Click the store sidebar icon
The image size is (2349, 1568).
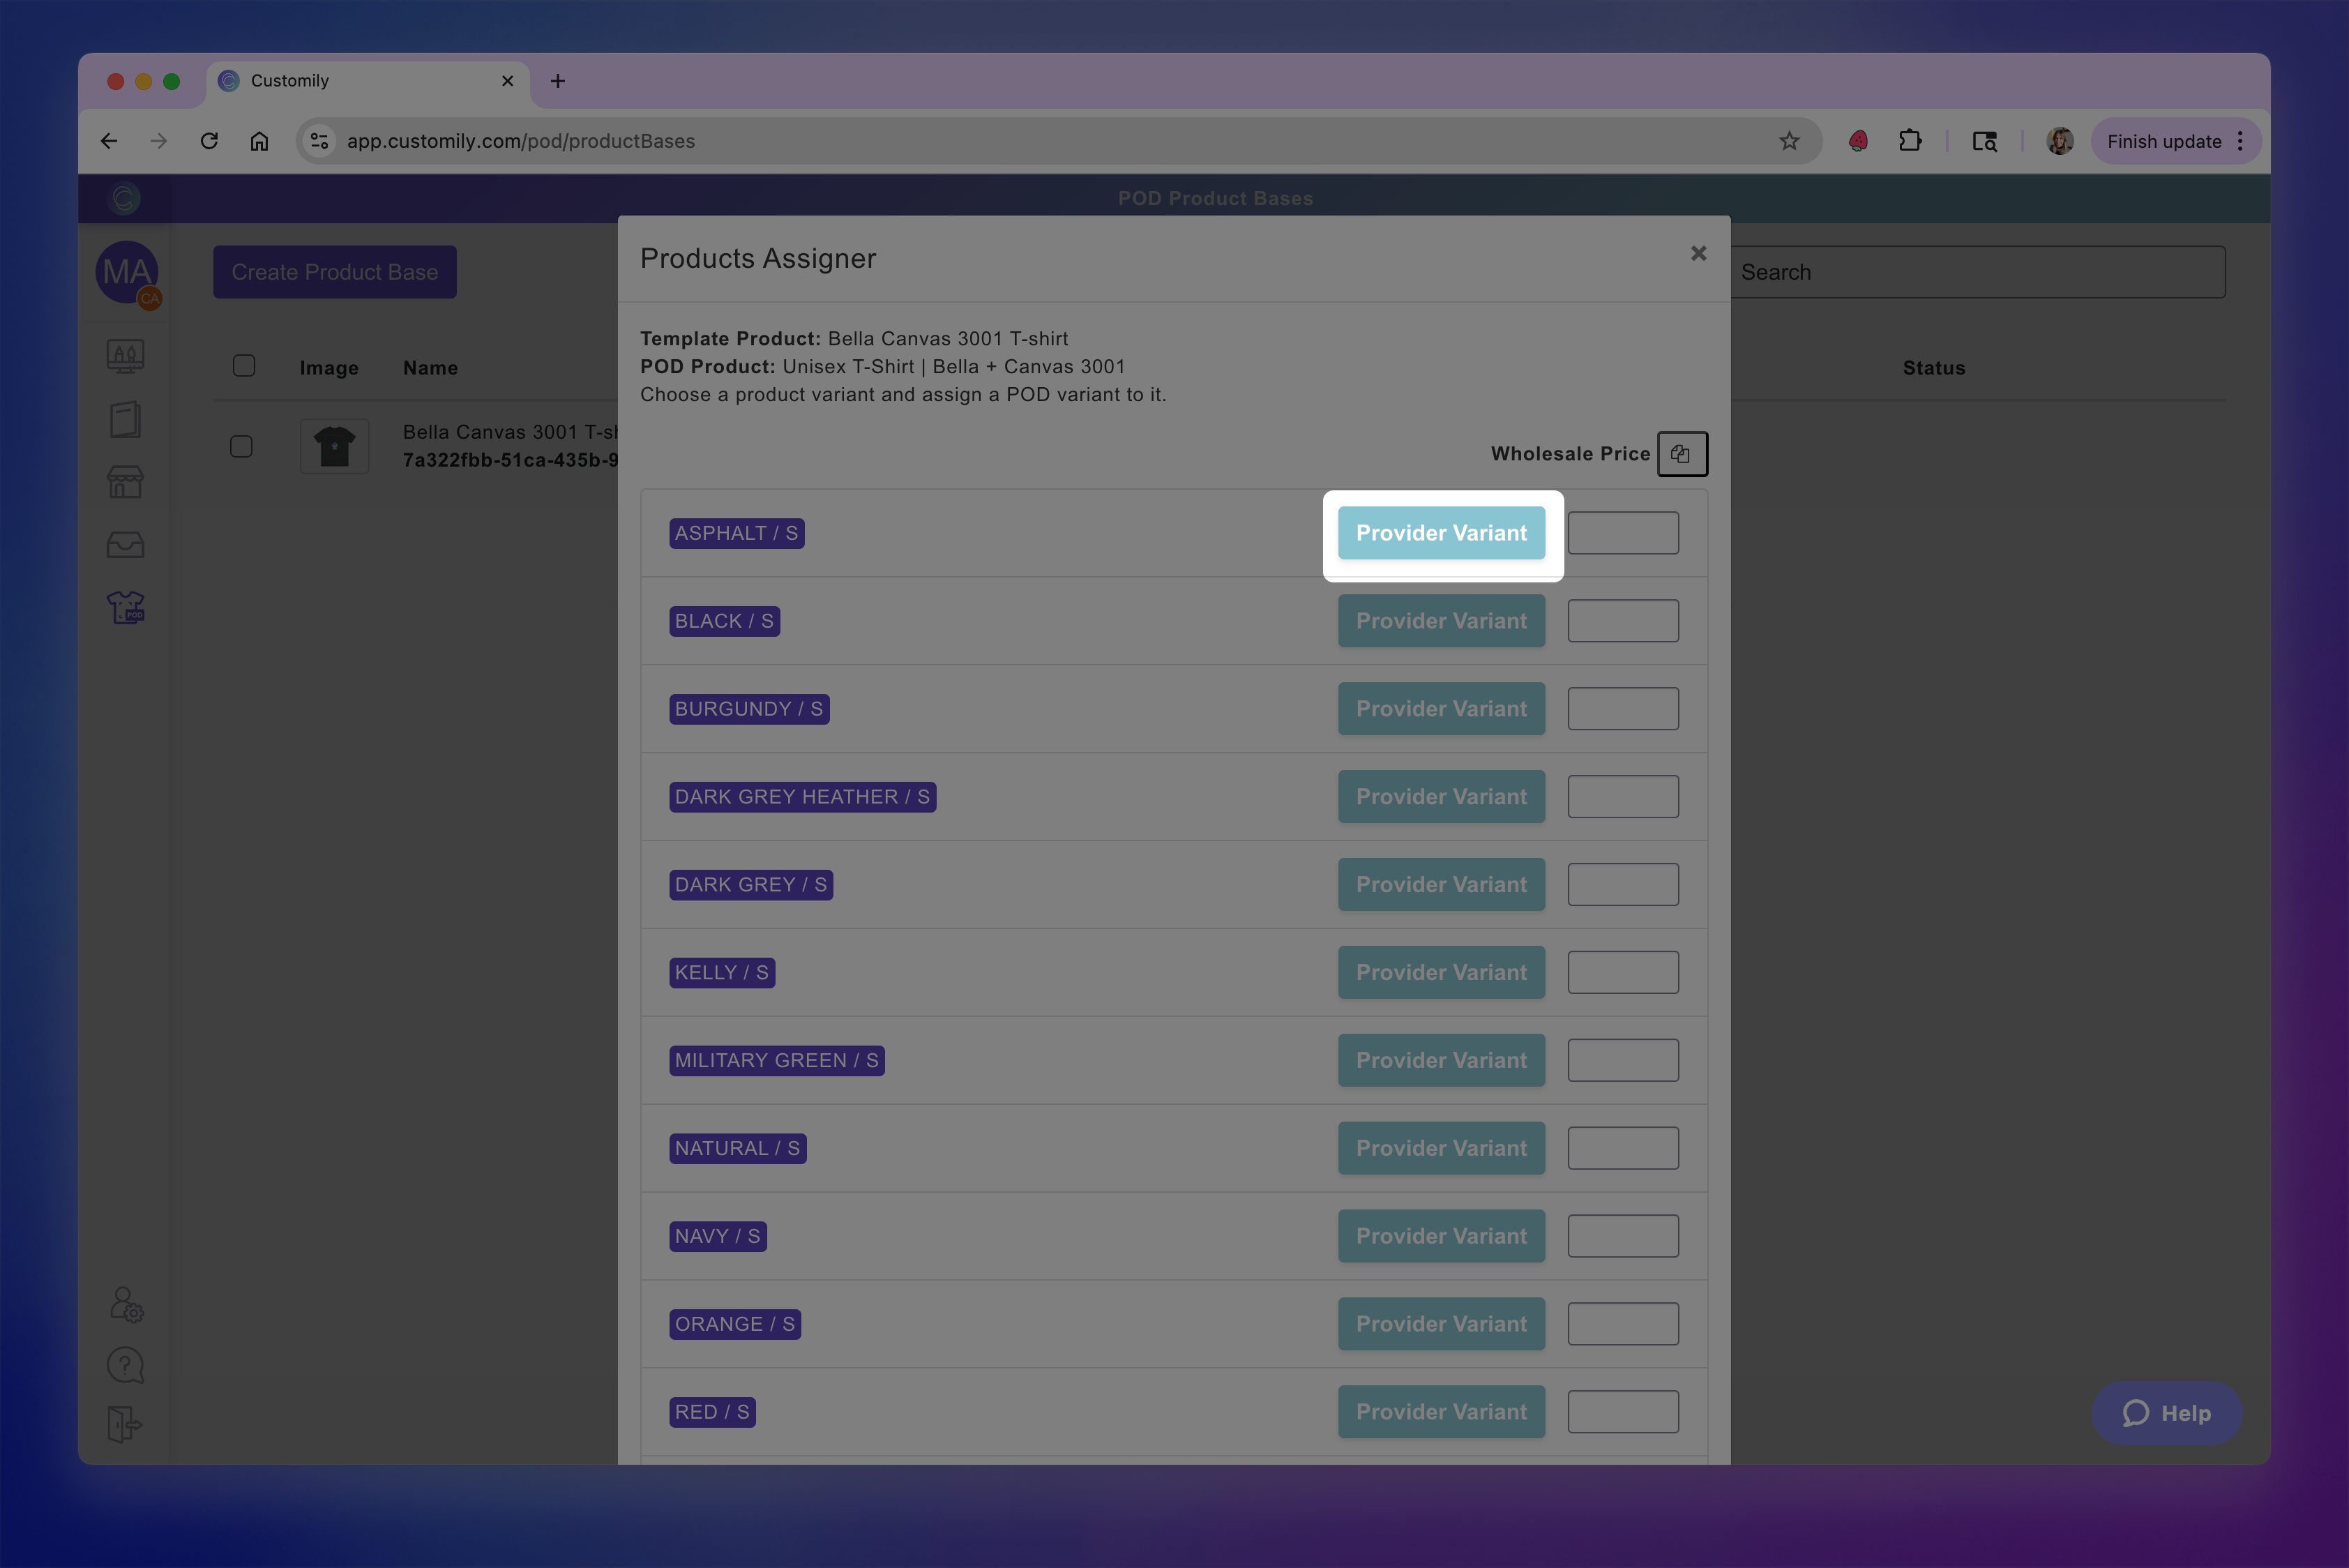[126, 482]
